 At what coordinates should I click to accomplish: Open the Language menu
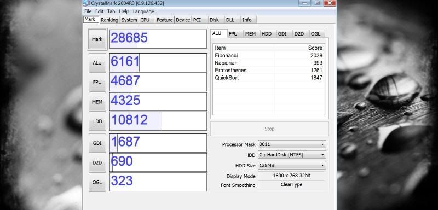tap(143, 11)
